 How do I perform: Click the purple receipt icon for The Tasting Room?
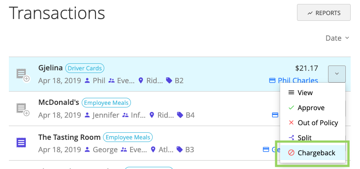coord(21,143)
